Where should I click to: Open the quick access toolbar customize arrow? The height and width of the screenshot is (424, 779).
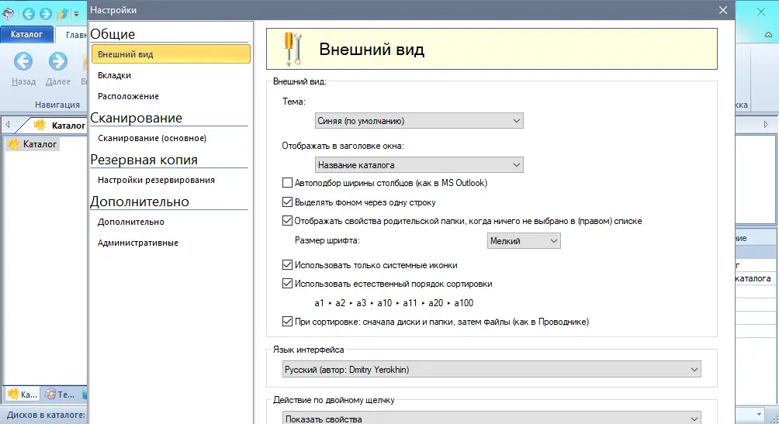[77, 14]
